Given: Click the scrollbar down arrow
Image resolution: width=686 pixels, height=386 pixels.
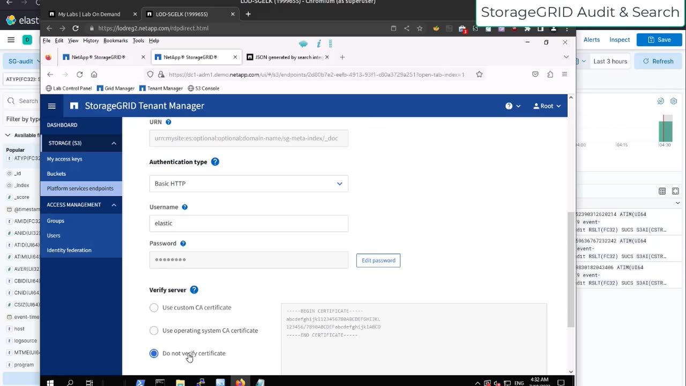Looking at the screenshot, I should (571, 372).
